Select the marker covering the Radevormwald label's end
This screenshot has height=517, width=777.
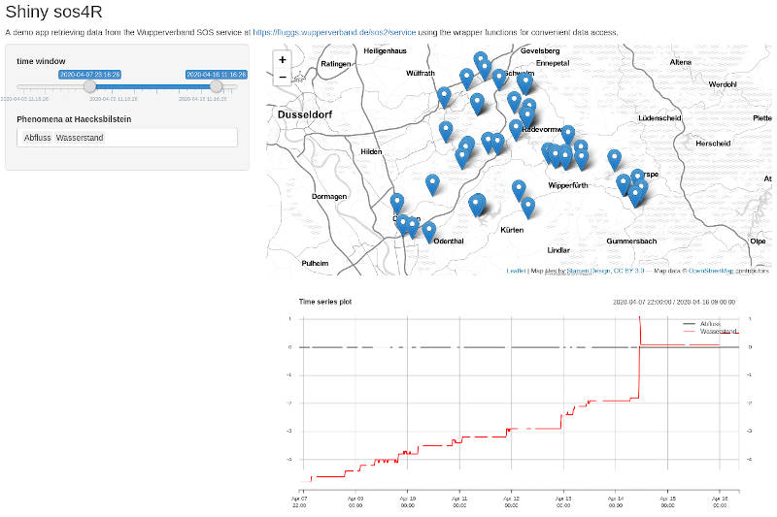pyautogui.click(x=568, y=136)
